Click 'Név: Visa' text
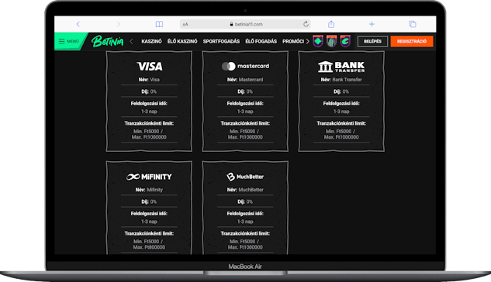 click(149, 80)
